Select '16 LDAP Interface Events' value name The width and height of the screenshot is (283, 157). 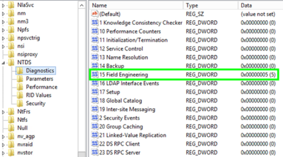[x=129, y=83]
